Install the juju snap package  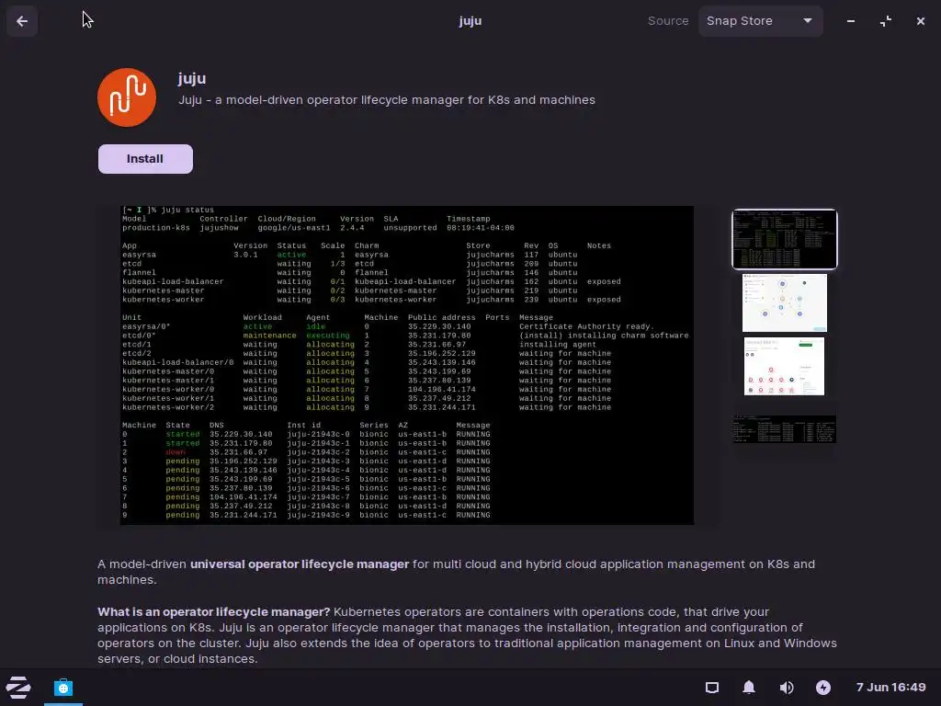tap(145, 159)
